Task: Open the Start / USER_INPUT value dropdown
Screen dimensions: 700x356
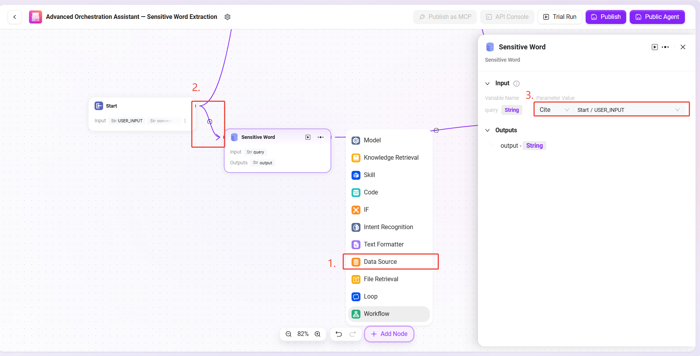Action: click(628, 110)
